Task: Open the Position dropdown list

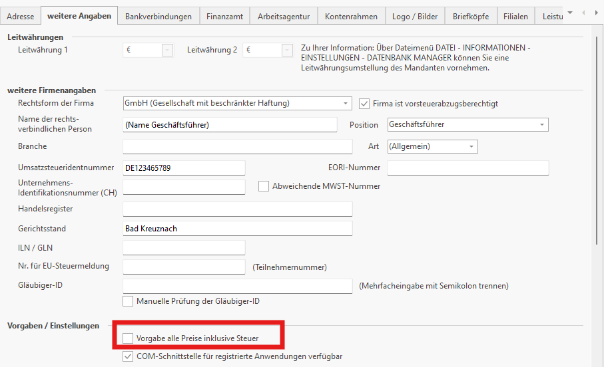Action: click(541, 124)
